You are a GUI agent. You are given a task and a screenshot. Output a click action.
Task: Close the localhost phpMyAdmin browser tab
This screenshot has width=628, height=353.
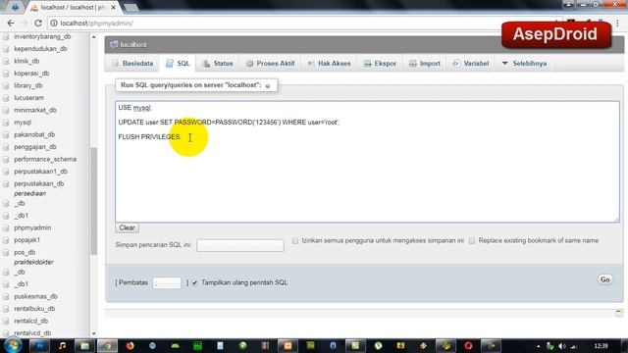coord(114,7)
